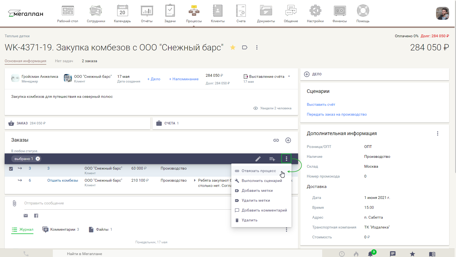Screen dimensions: 456x257
Task: Switch to Комментарии 3 tab
Action: pos(61,230)
